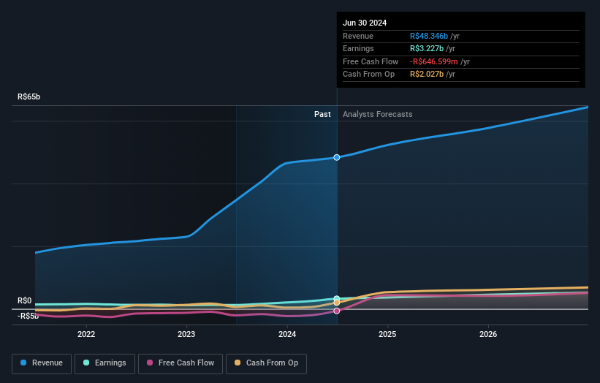Click the Free Cash Flow pink data point marker
The height and width of the screenshot is (383, 600).
[337, 311]
